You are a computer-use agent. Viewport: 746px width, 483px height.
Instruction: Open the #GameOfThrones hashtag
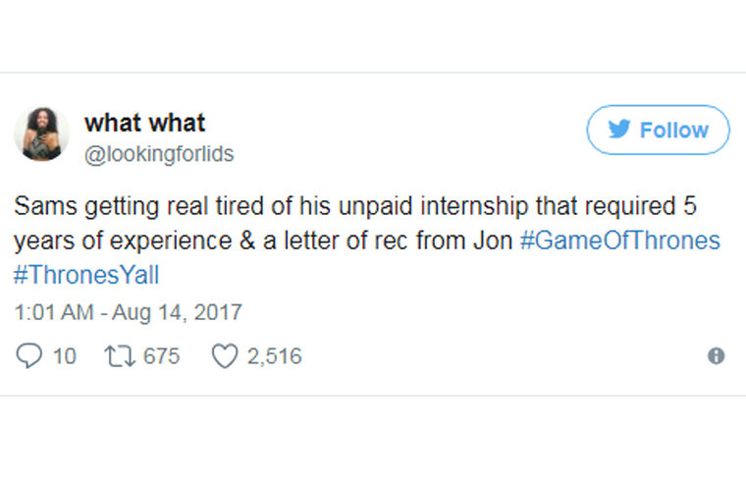coord(619,241)
